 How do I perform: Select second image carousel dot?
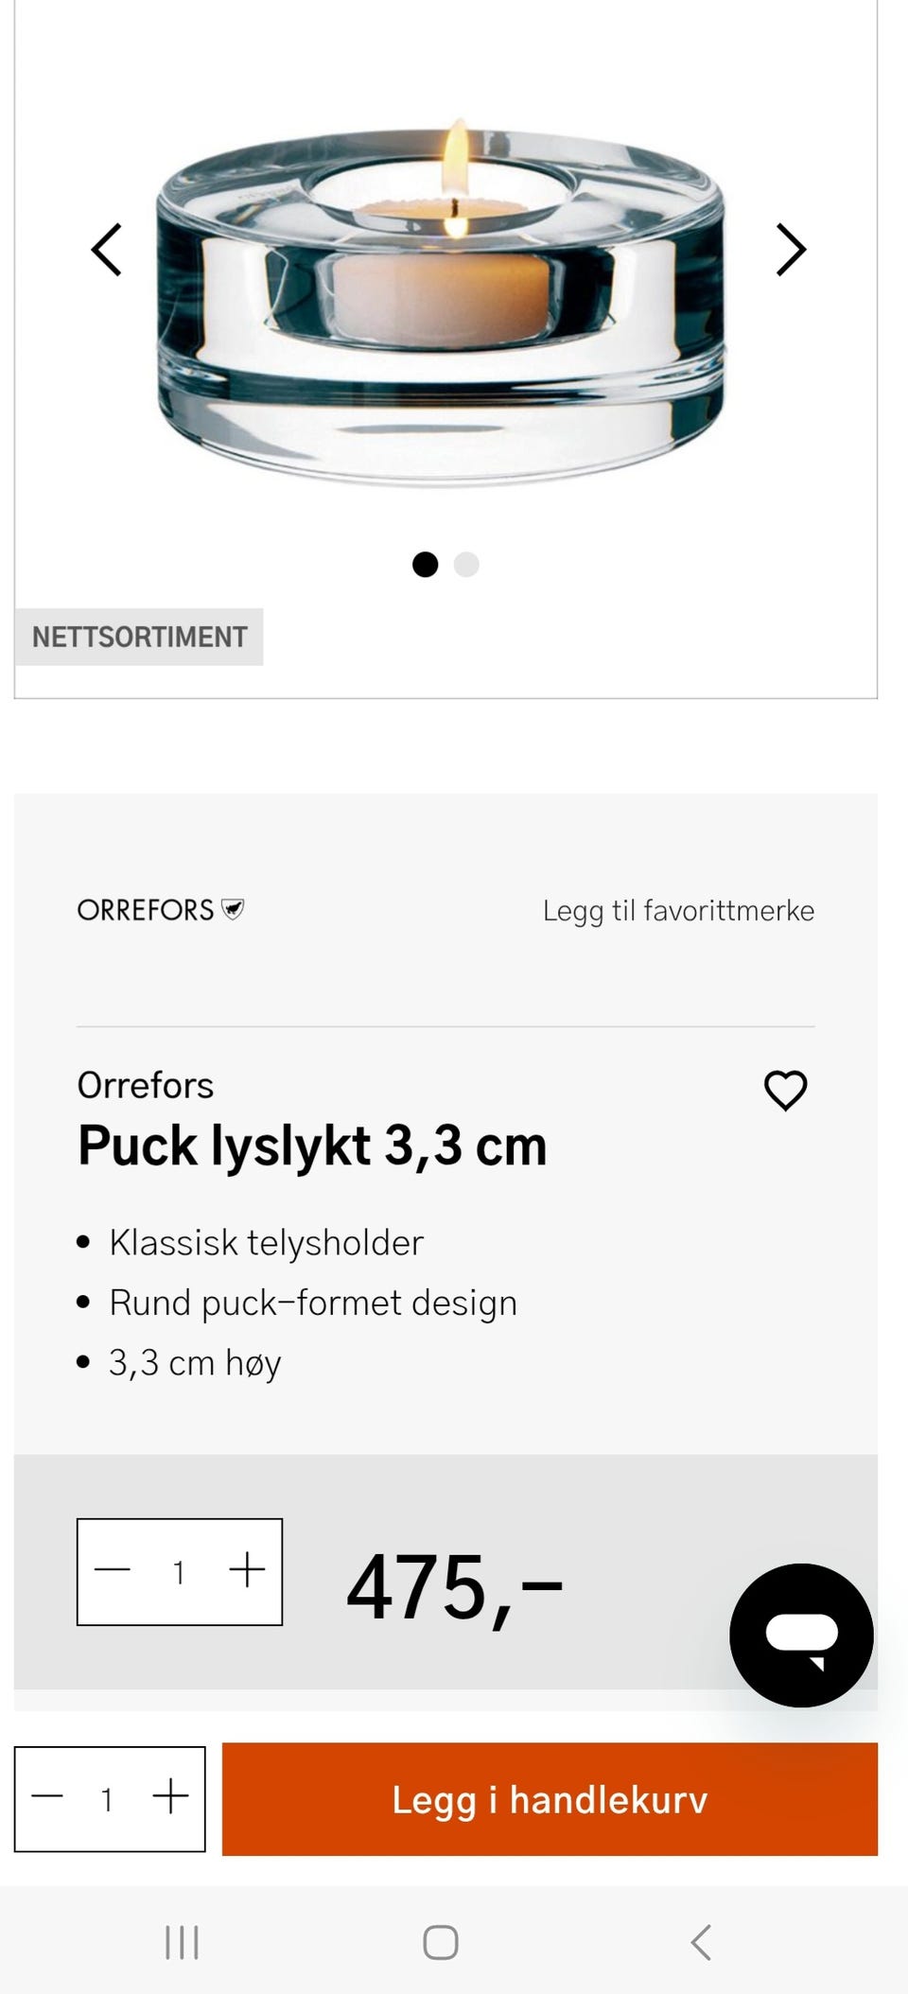(x=466, y=565)
